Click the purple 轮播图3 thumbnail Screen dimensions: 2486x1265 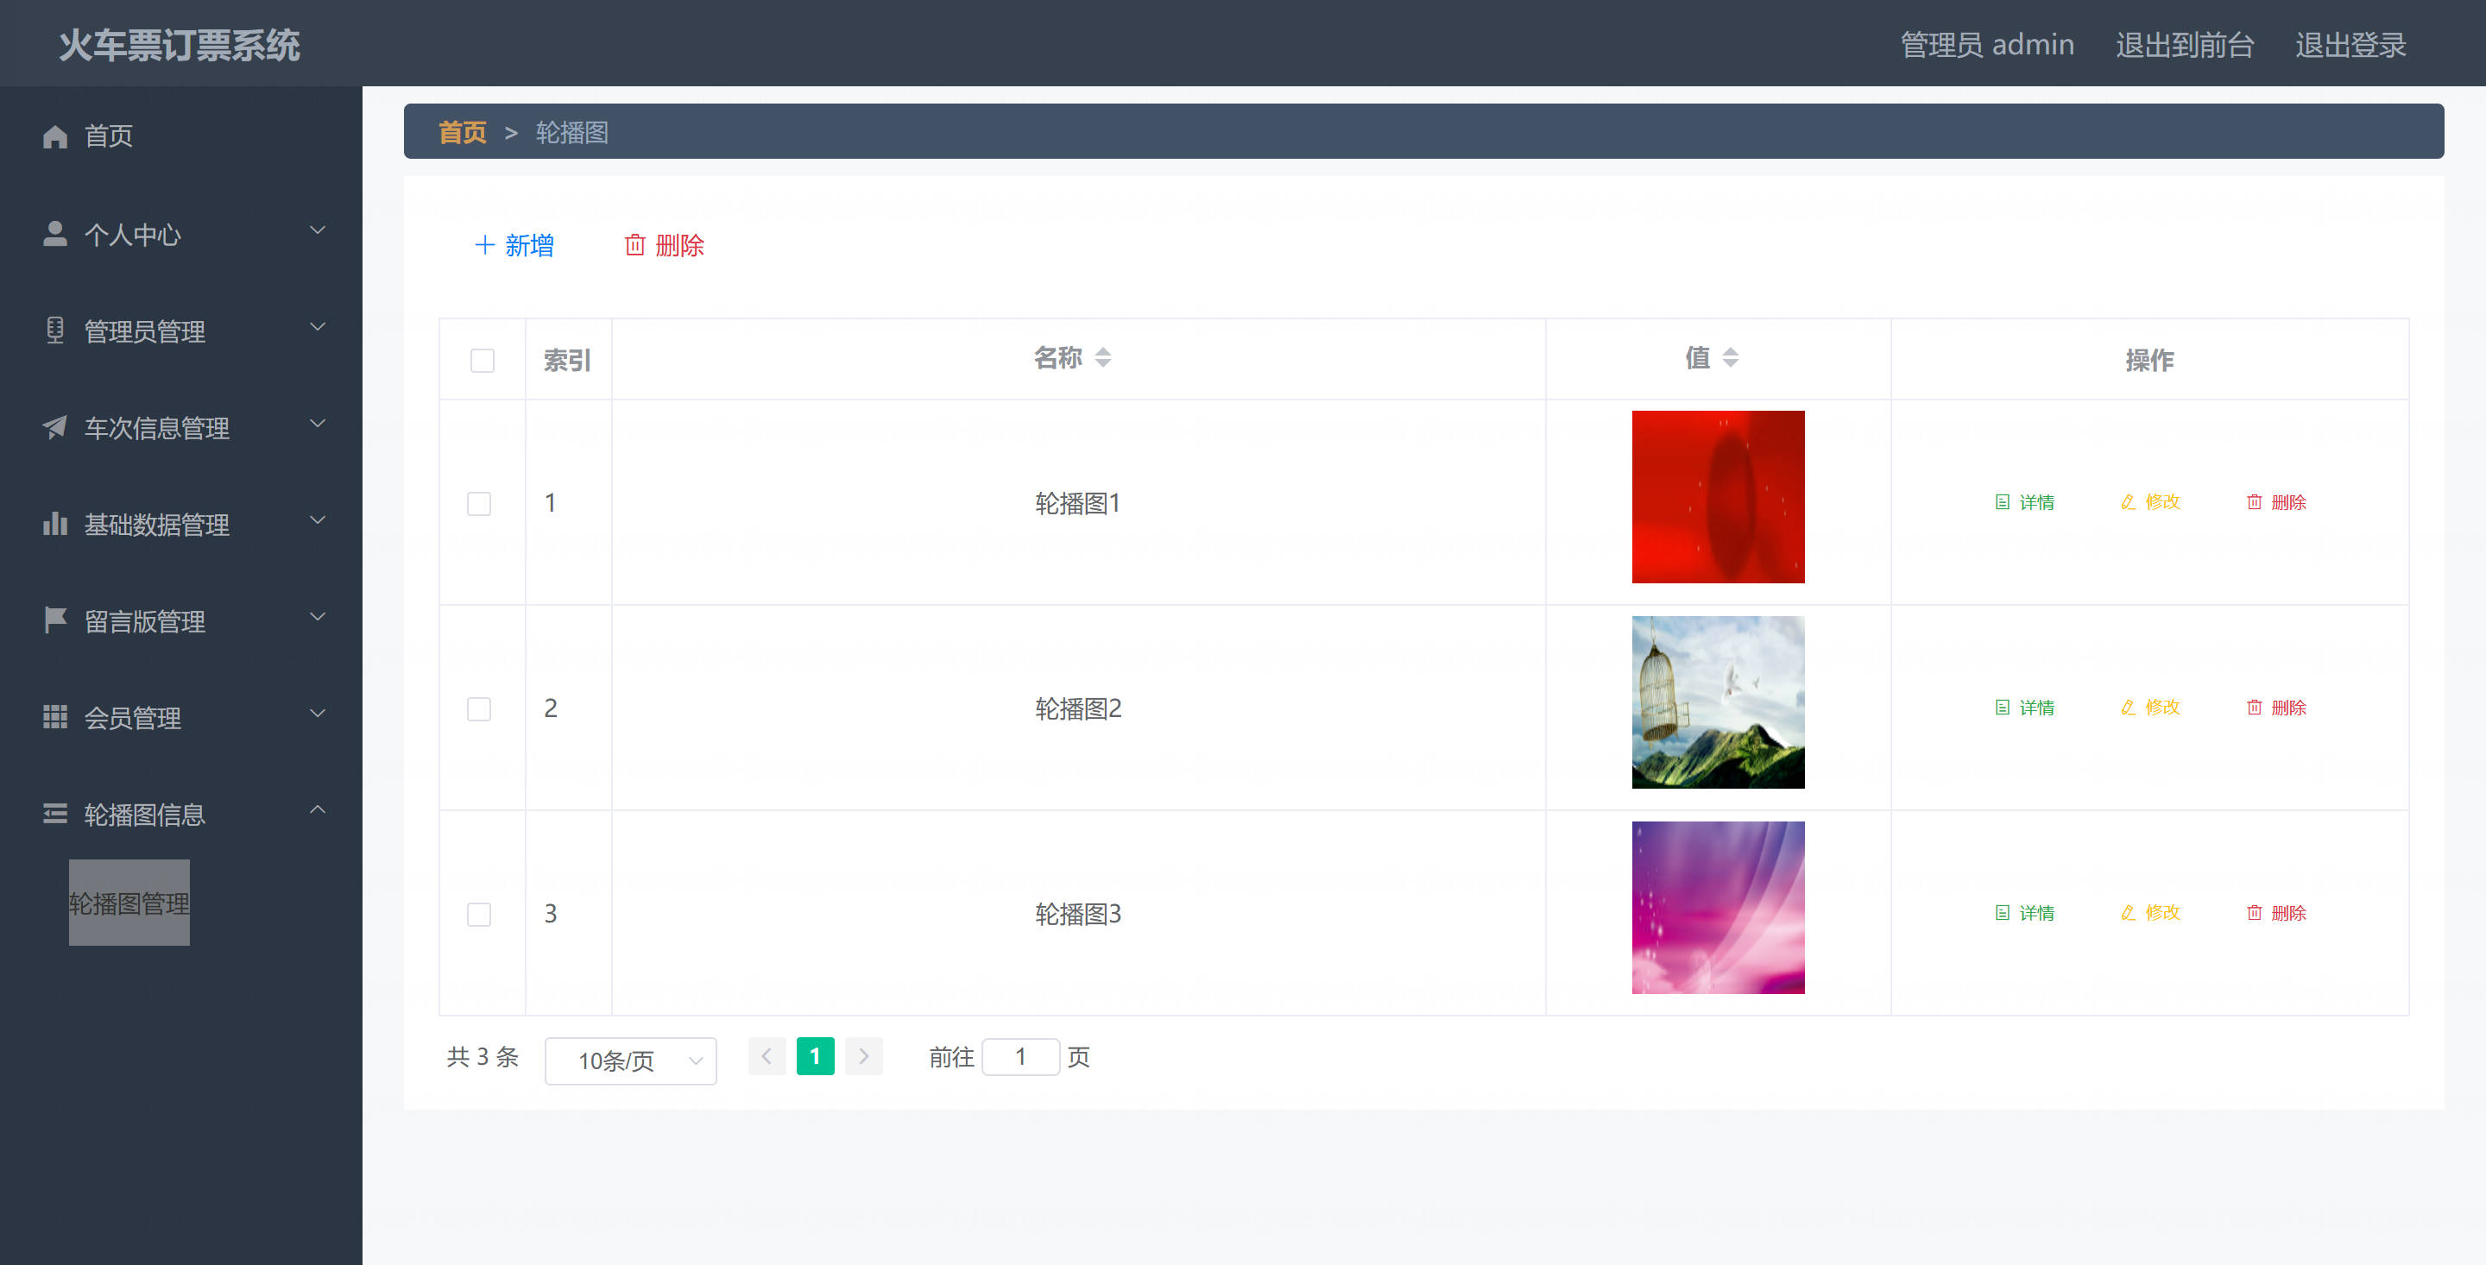[1718, 907]
